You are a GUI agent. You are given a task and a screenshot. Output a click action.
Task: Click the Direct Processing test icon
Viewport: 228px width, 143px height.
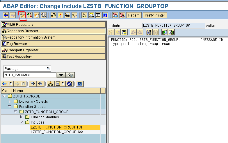pyautogui.click(x=67, y=15)
